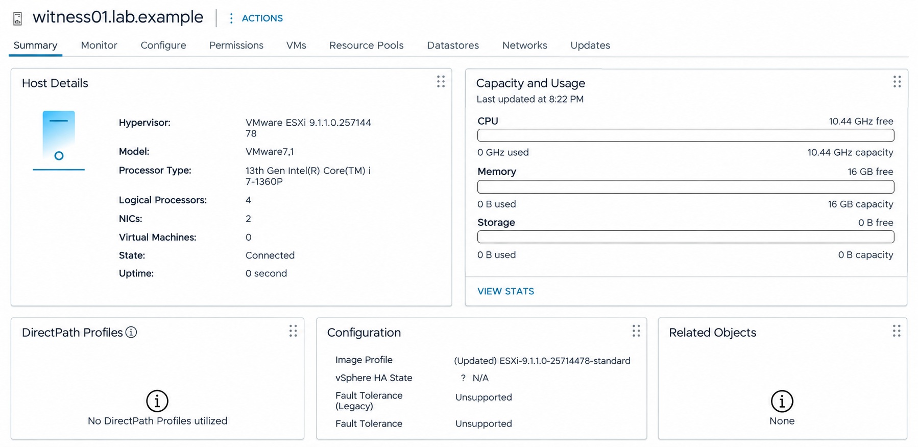
Task: Click the Related Objects card drag handle
Action: [897, 331]
